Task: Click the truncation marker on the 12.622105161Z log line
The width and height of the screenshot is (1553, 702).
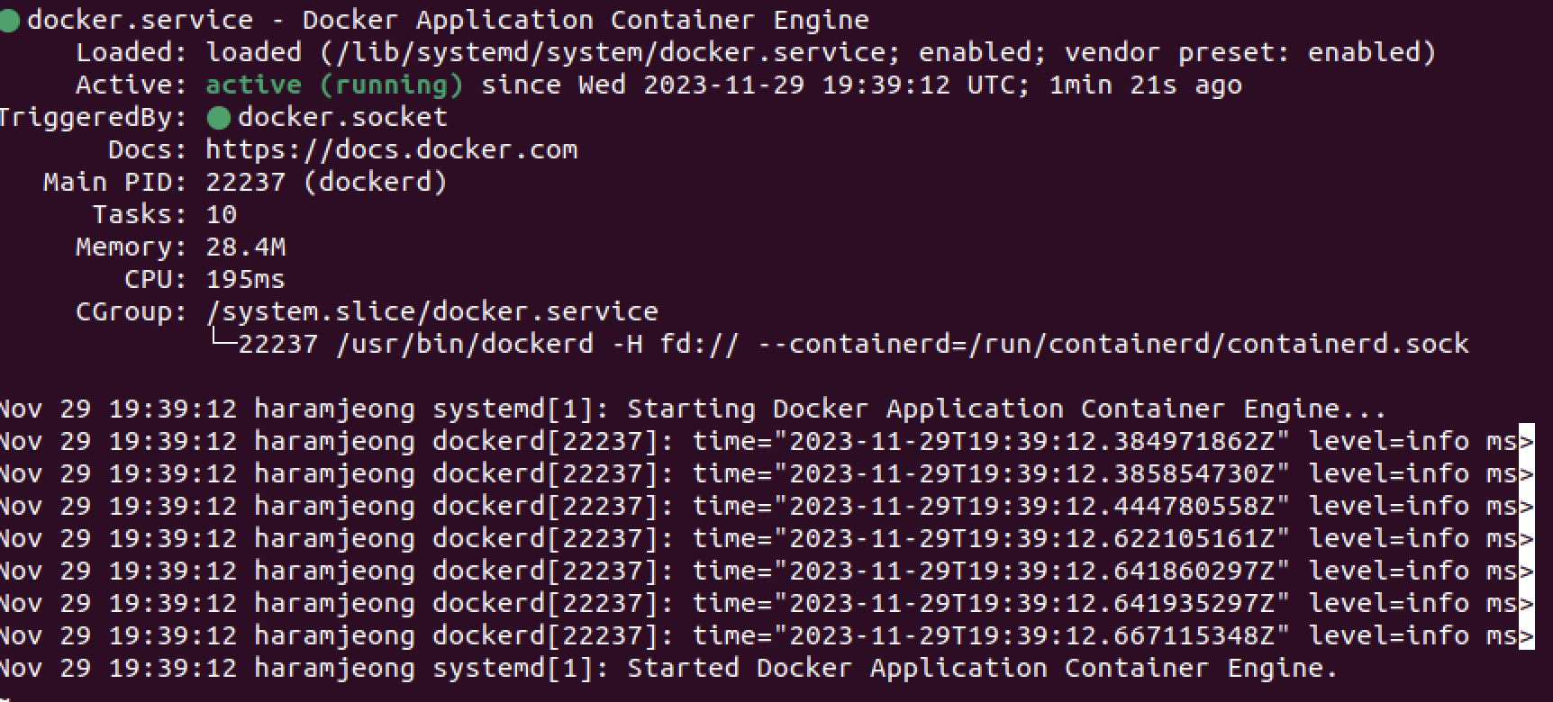Action: (x=1526, y=538)
